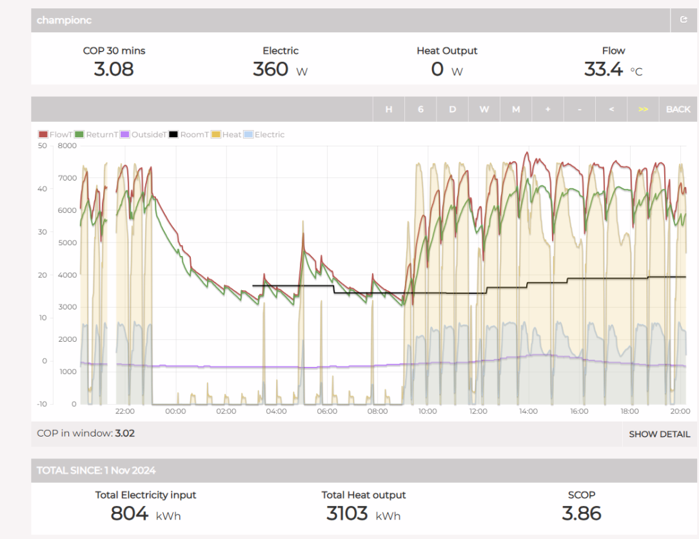Click the FlowT legend label
The width and height of the screenshot is (699, 539).
pos(61,135)
